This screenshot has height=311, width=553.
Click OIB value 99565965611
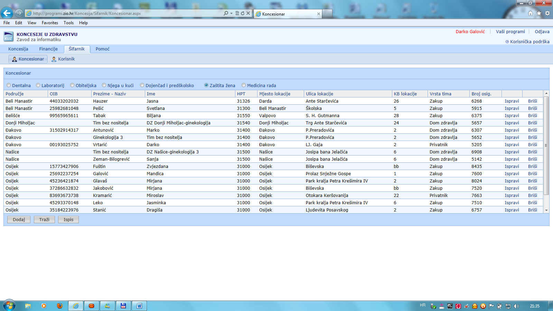(64, 116)
